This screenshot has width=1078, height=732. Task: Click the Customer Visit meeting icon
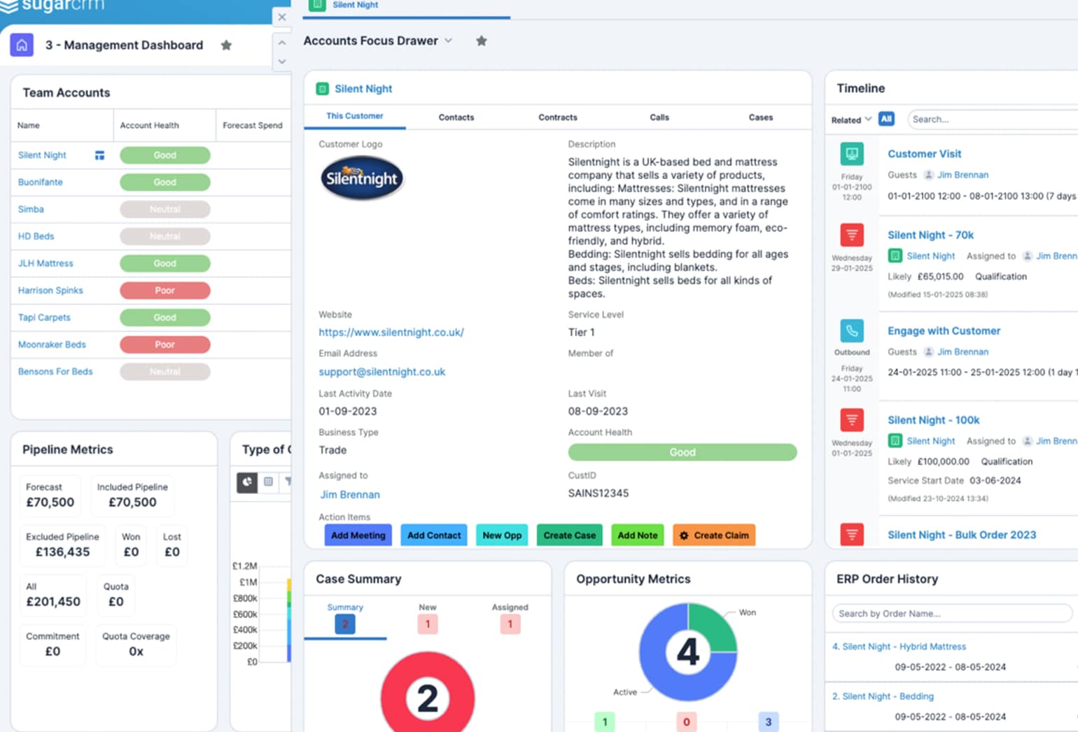coord(852,153)
